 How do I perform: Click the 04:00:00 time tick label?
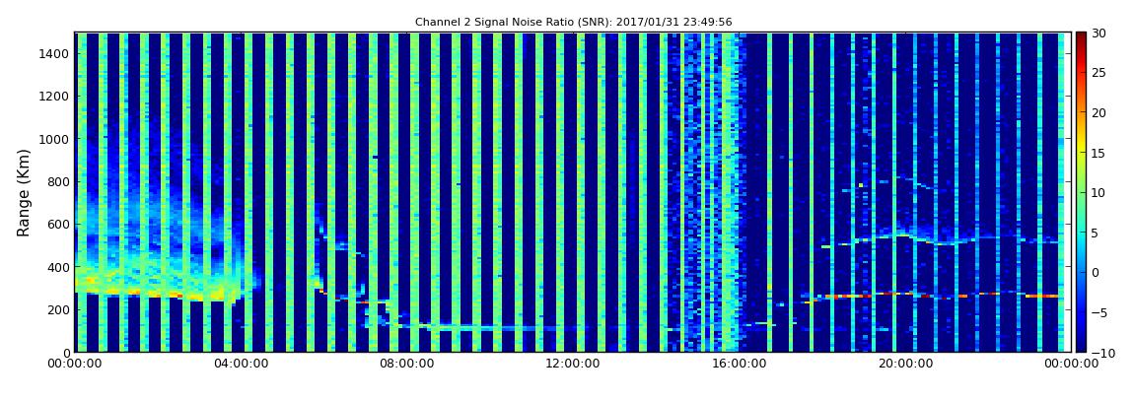(x=240, y=364)
